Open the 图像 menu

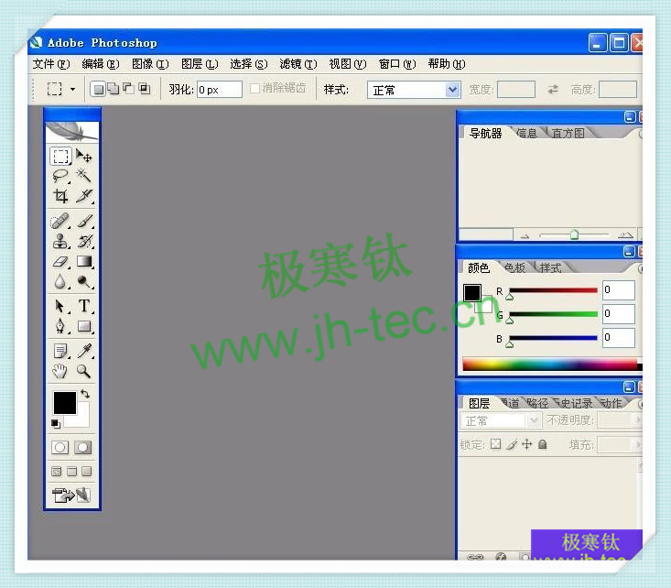coord(150,64)
